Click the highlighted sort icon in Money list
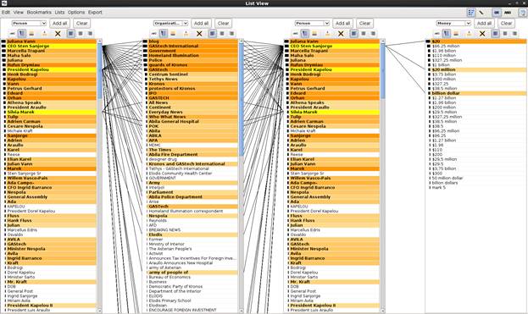This screenshot has width=528, height=314. (x=446, y=33)
